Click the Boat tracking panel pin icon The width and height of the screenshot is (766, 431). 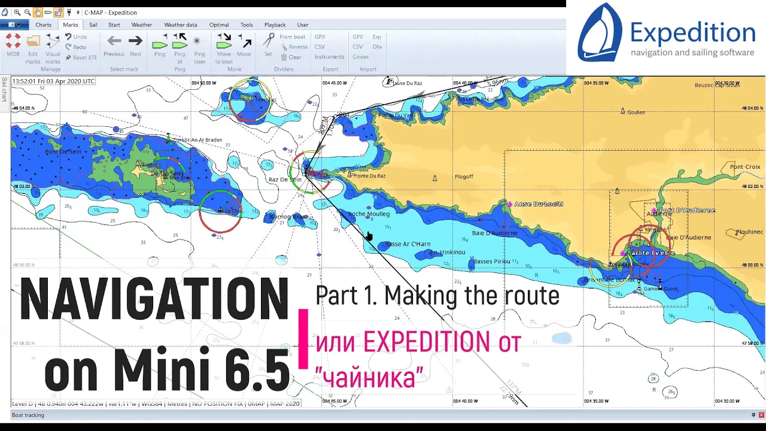point(753,415)
